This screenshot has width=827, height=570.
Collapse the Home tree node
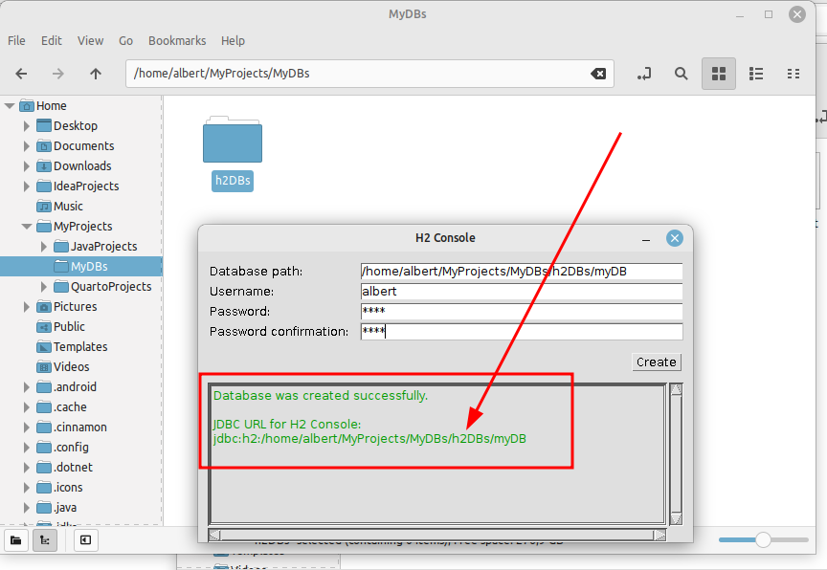(10, 106)
